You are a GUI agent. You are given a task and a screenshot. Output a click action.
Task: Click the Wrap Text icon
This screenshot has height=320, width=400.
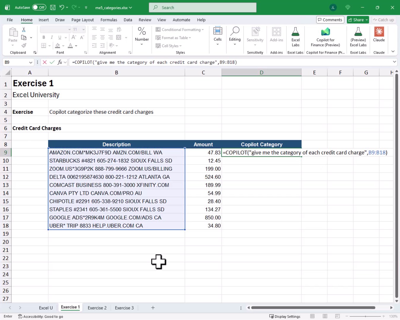[x=119, y=29]
